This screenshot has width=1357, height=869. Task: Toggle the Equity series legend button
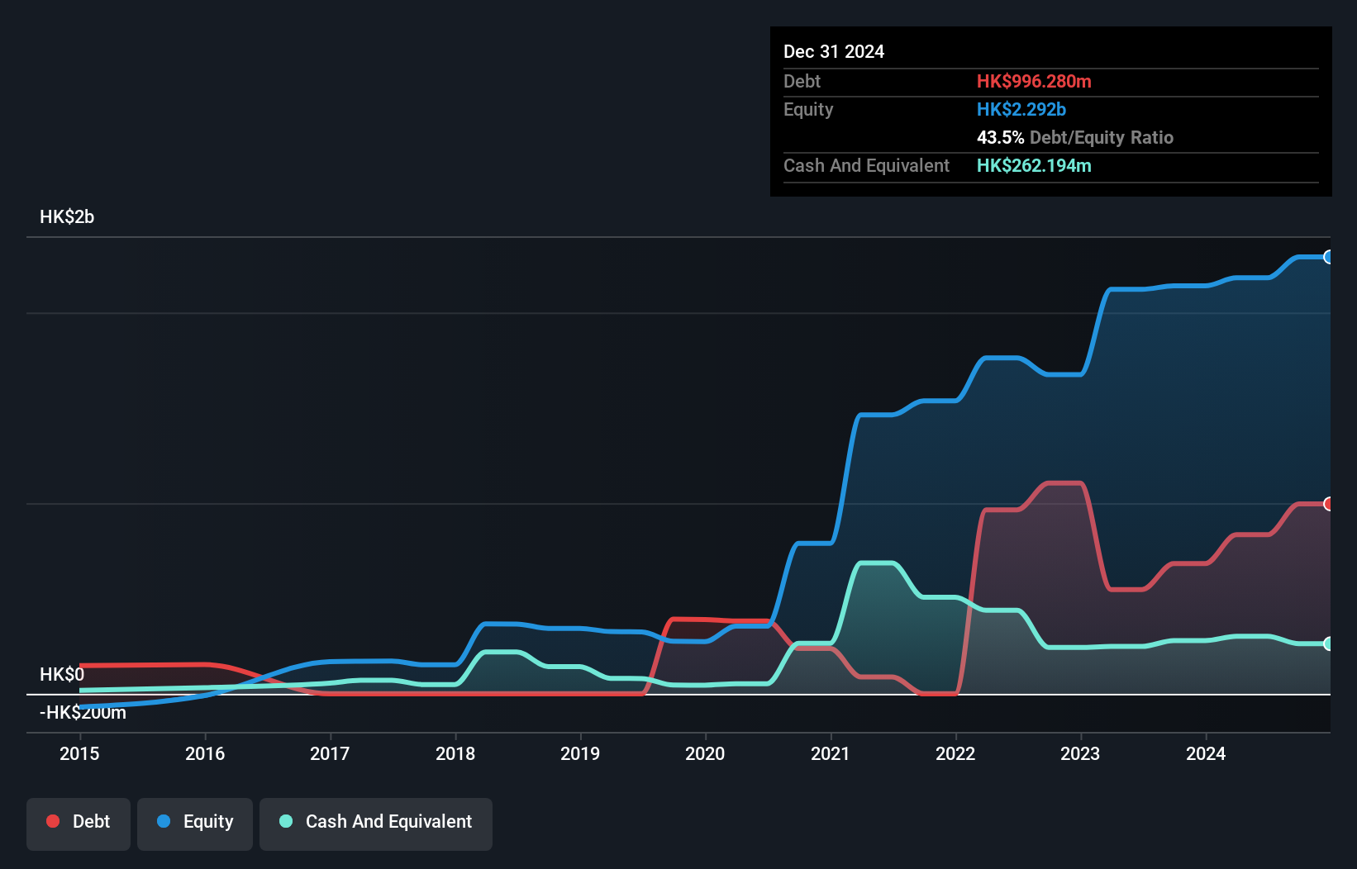195,824
